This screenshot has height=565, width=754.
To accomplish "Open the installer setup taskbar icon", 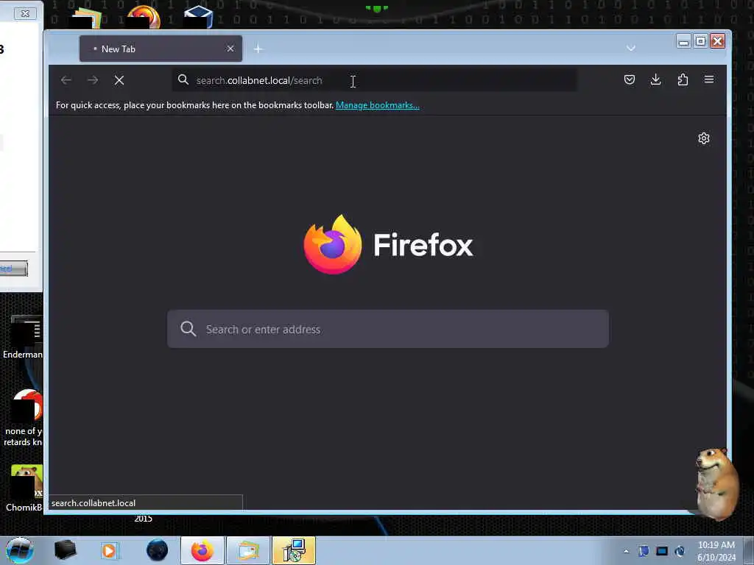I will coord(294,550).
